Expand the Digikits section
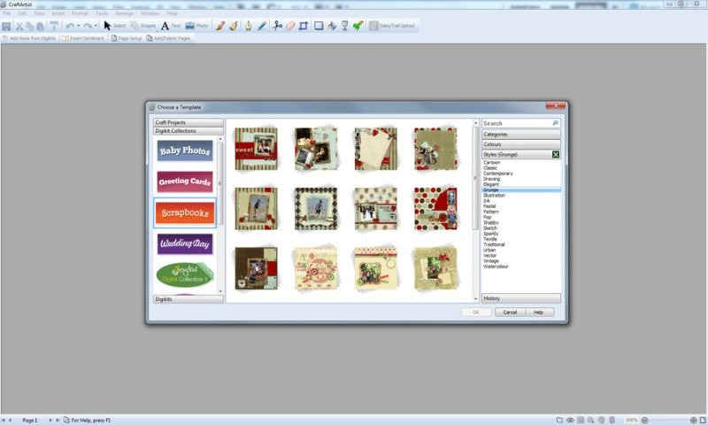The height and width of the screenshot is (425, 708). point(189,299)
